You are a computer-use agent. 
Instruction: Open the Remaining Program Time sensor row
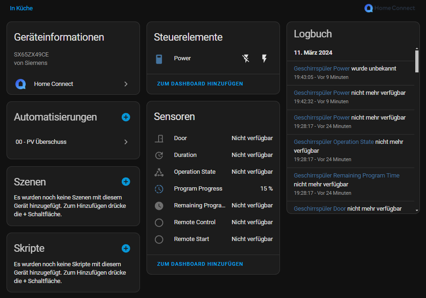click(x=213, y=206)
